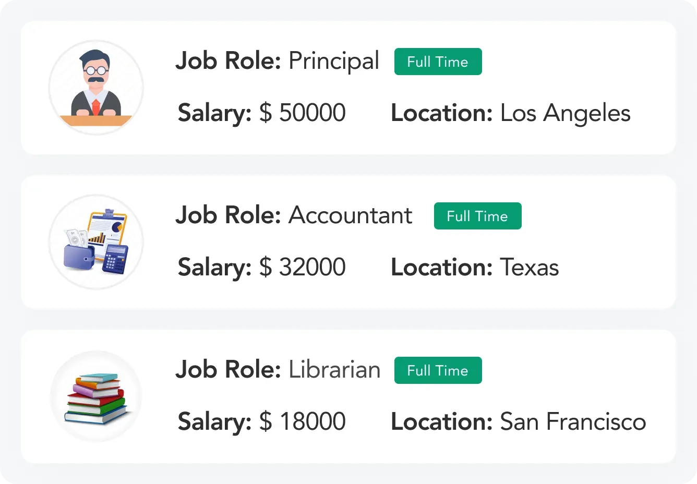Click the Texas location
Viewport: 697px width, 484px height.
529,267
